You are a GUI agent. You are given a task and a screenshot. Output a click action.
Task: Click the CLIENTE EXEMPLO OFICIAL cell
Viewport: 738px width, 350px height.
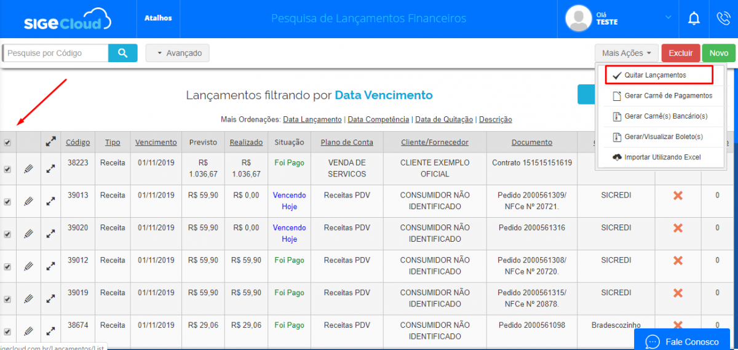coord(435,169)
